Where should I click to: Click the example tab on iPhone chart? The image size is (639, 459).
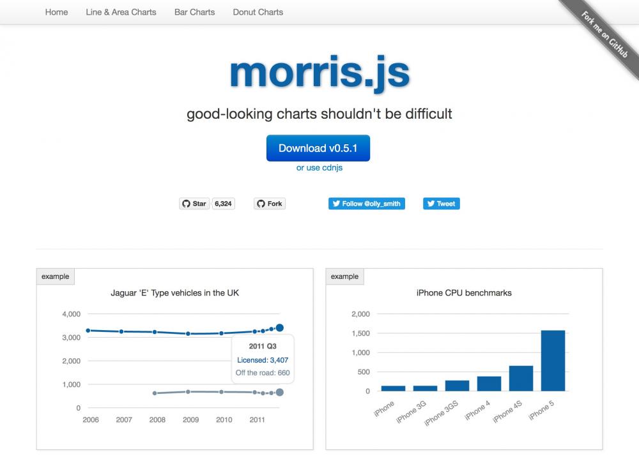[345, 276]
